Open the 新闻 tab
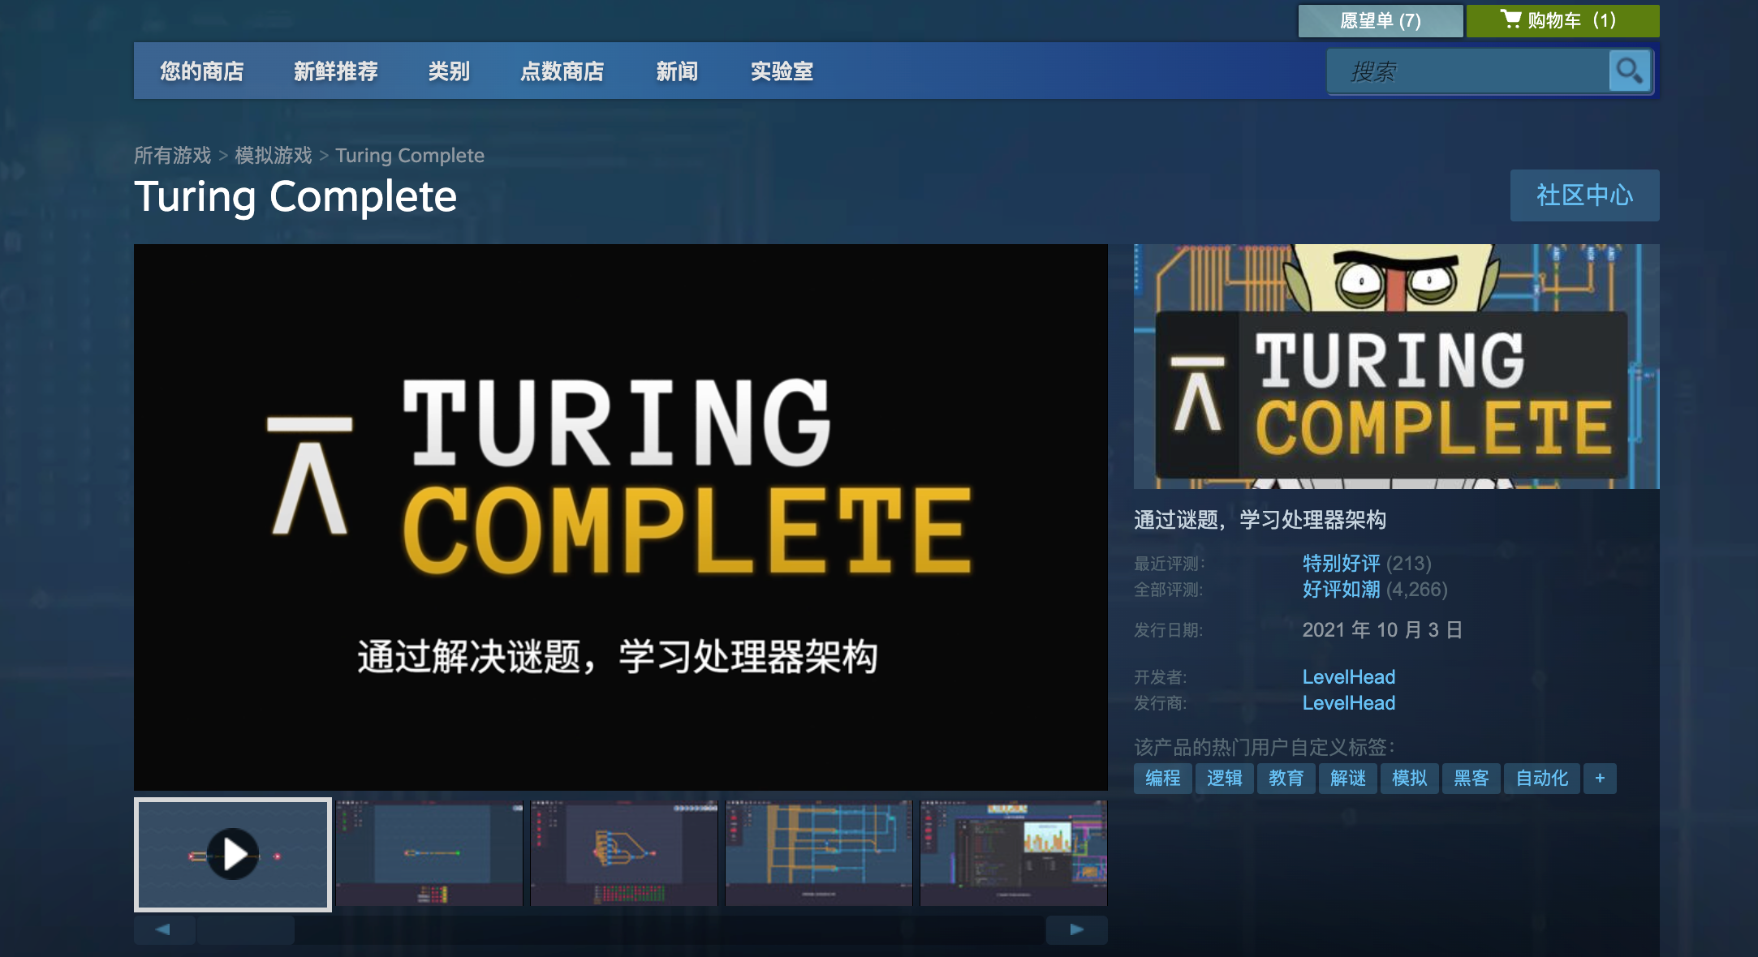This screenshot has height=957, width=1758. [677, 71]
